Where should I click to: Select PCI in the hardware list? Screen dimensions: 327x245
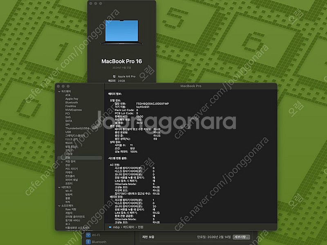click(67, 114)
